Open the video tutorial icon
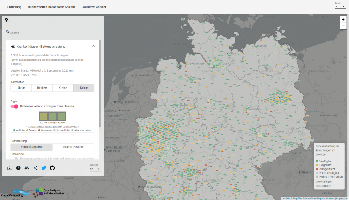The width and height of the screenshot is (349, 200). pyautogui.click(x=10, y=168)
